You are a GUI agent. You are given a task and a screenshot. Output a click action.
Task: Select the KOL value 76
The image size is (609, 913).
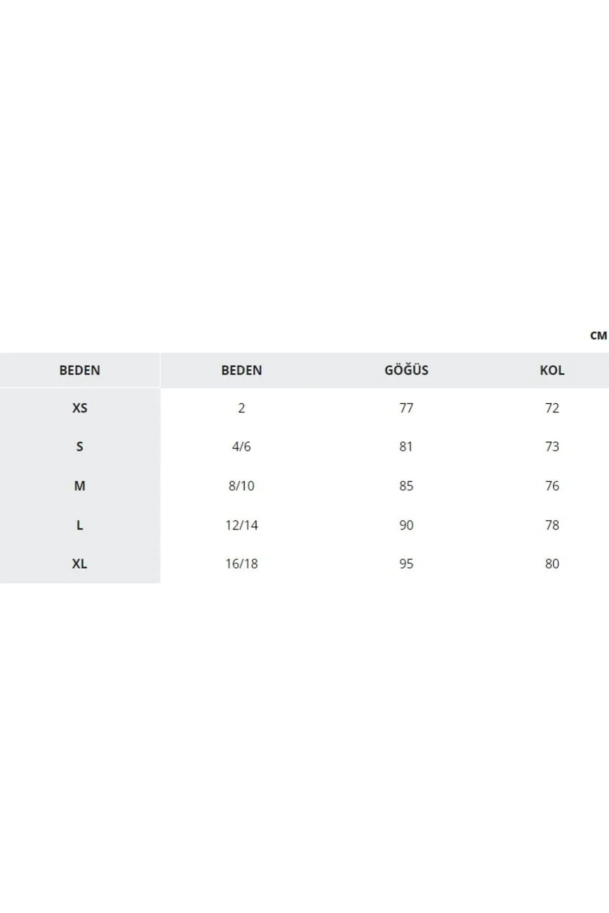tap(552, 486)
